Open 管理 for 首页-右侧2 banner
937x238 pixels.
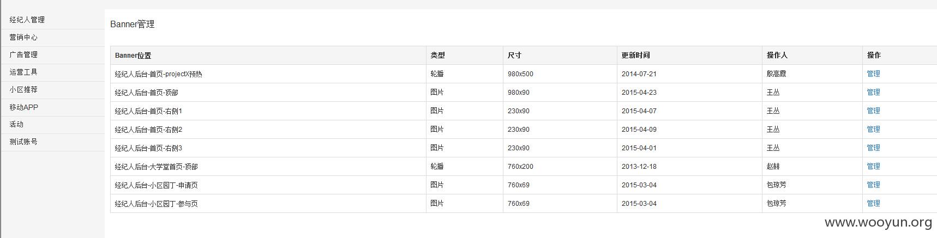click(873, 129)
